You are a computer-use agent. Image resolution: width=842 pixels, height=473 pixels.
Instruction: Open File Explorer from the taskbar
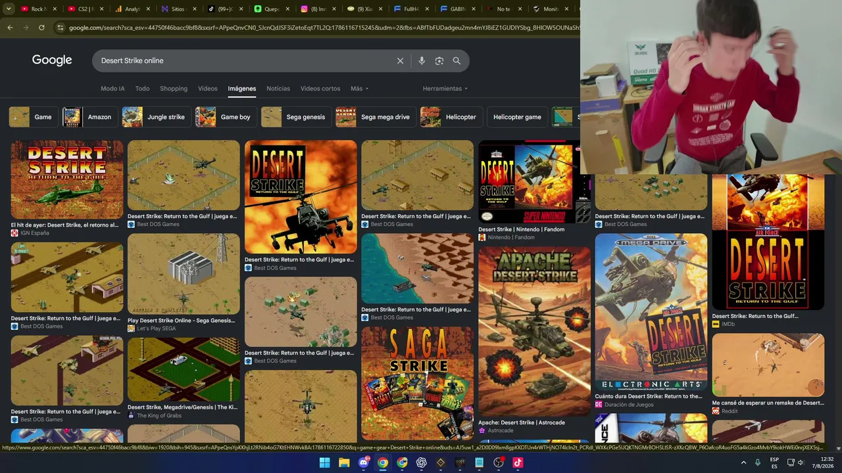pyautogui.click(x=344, y=462)
